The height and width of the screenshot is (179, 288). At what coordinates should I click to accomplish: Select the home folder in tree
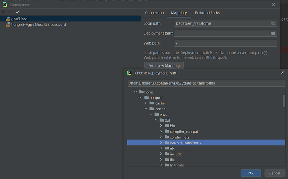point(147,92)
